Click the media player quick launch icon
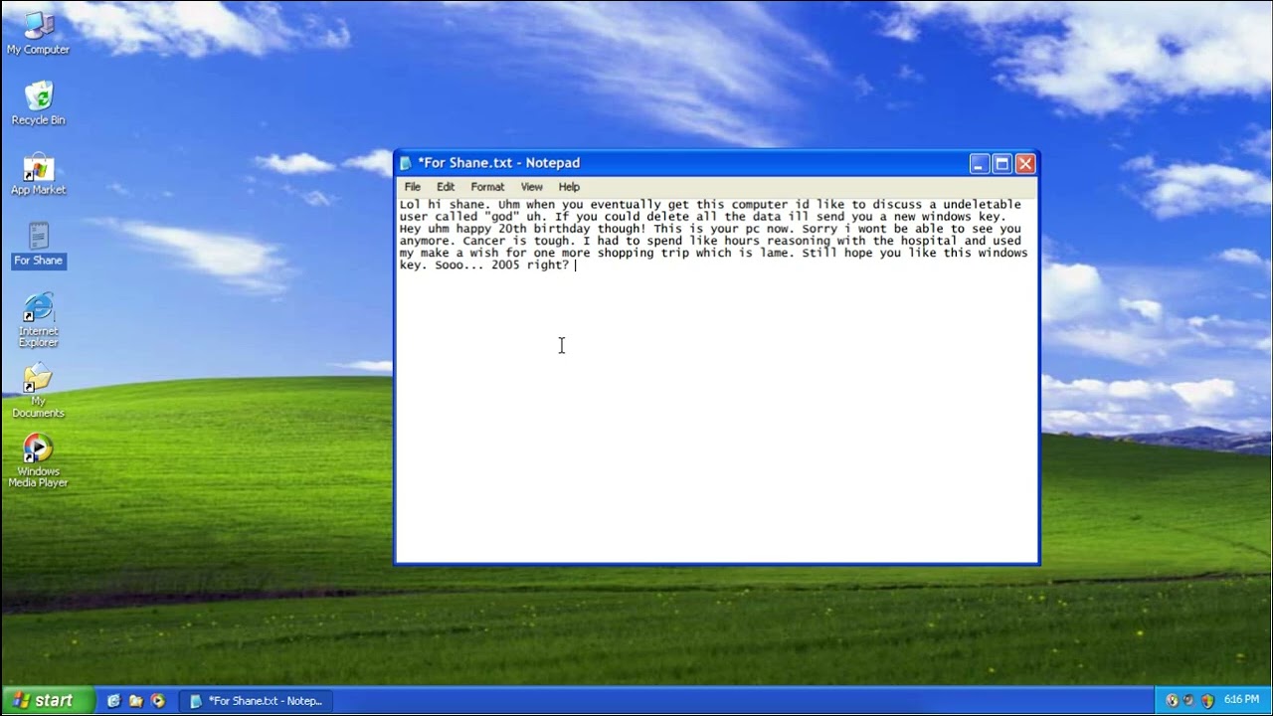 157,701
